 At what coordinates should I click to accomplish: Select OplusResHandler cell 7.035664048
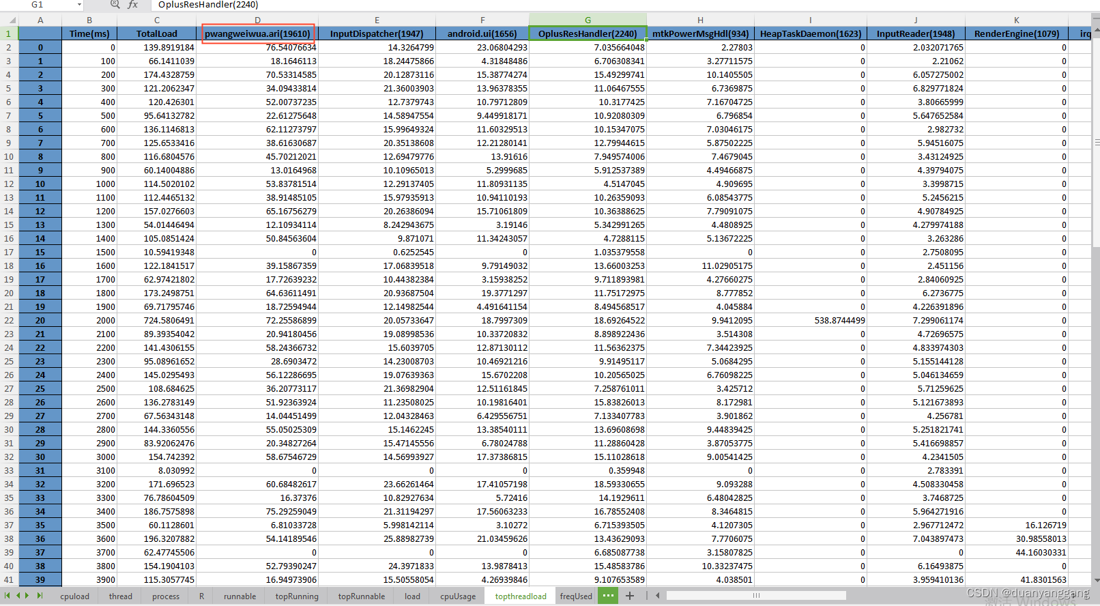[588, 47]
